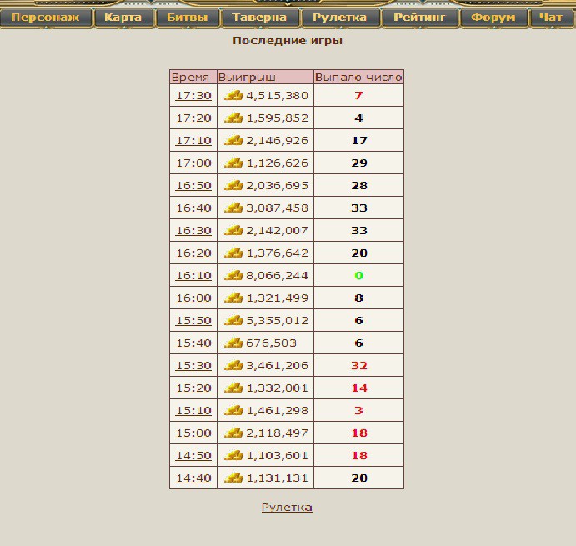The height and width of the screenshot is (546, 576).
Task: Click gold icon beside 3,461,206
Action: pos(233,365)
